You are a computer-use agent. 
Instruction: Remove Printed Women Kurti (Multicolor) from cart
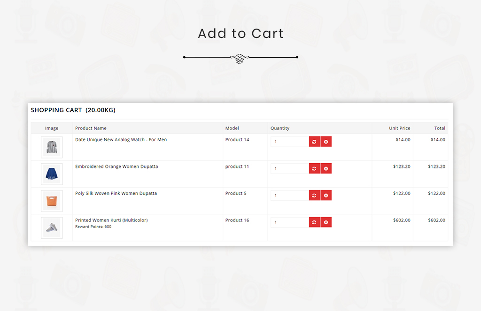(326, 222)
